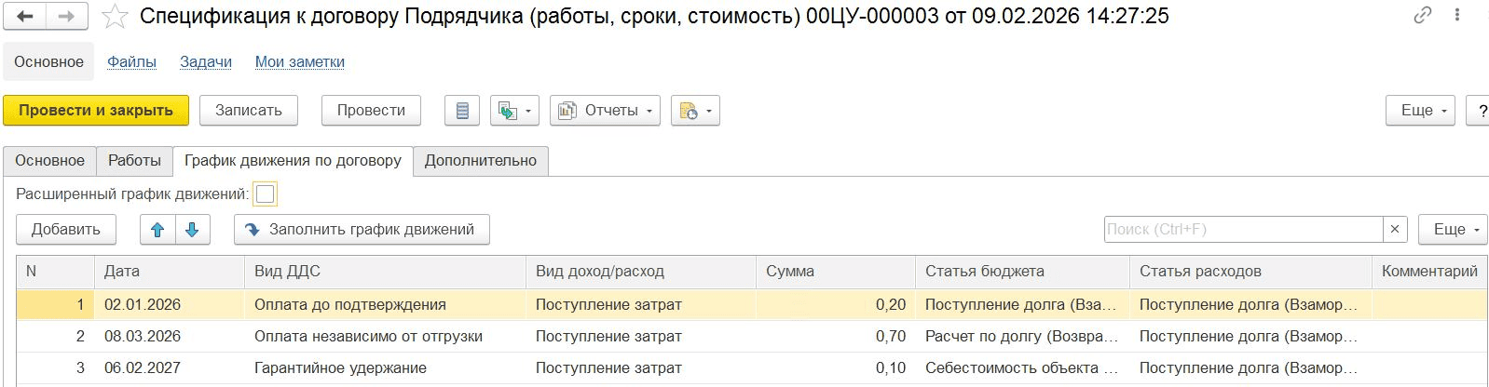Click the forward navigation arrow

point(66,17)
